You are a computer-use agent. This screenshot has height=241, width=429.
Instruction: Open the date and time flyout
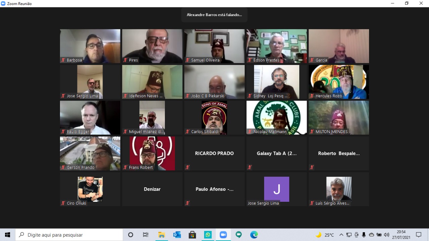(x=401, y=235)
